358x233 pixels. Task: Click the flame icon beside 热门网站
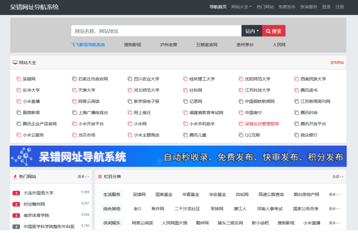tap(15, 177)
